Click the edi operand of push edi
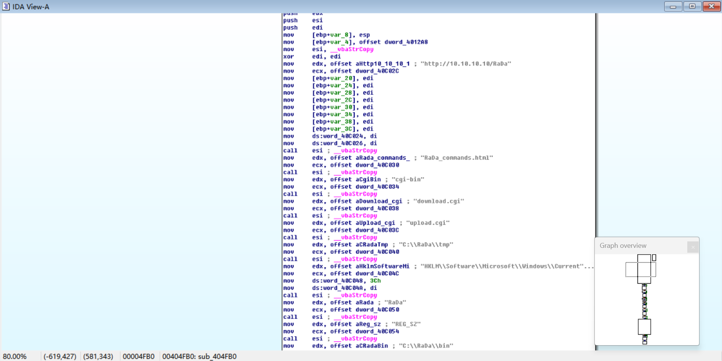This screenshot has height=361, width=722. (317, 28)
